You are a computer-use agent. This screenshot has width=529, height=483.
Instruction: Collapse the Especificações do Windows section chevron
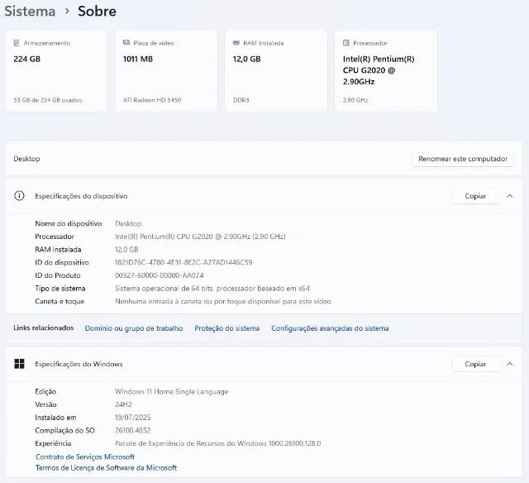(510, 364)
